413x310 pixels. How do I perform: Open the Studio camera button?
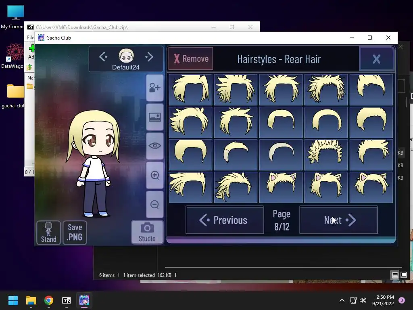point(147,232)
